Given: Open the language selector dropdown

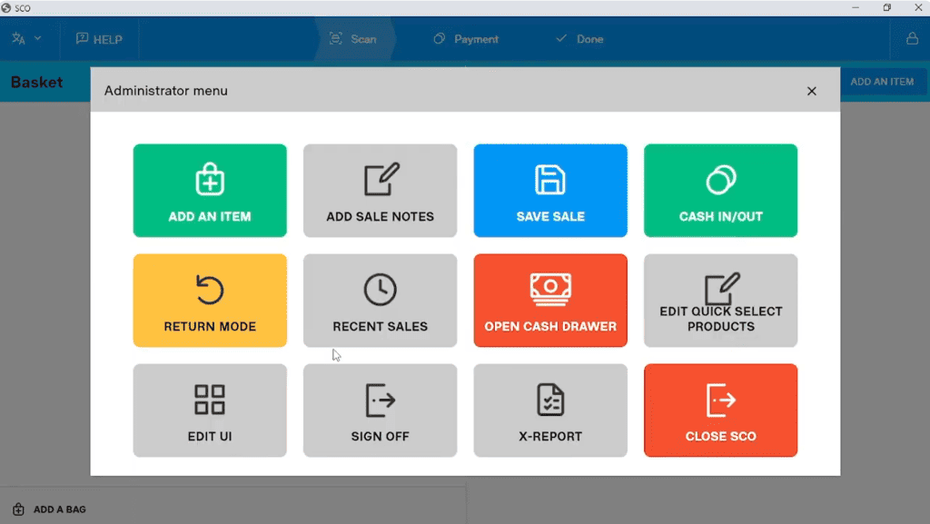Looking at the screenshot, I should tap(27, 39).
